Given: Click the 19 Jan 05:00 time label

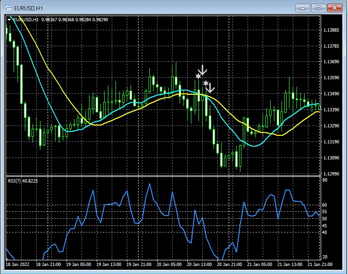Looking at the screenshot, I should [x=79, y=265].
